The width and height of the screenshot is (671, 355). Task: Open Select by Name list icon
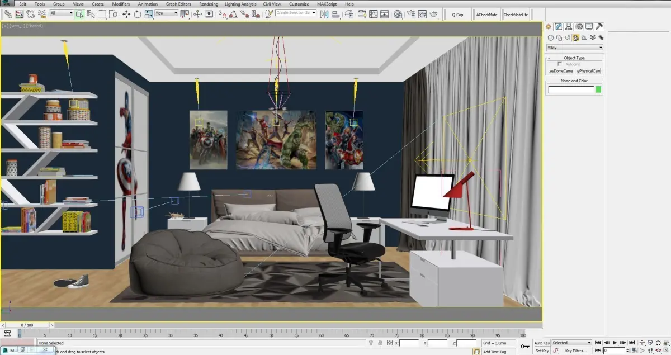(x=91, y=13)
